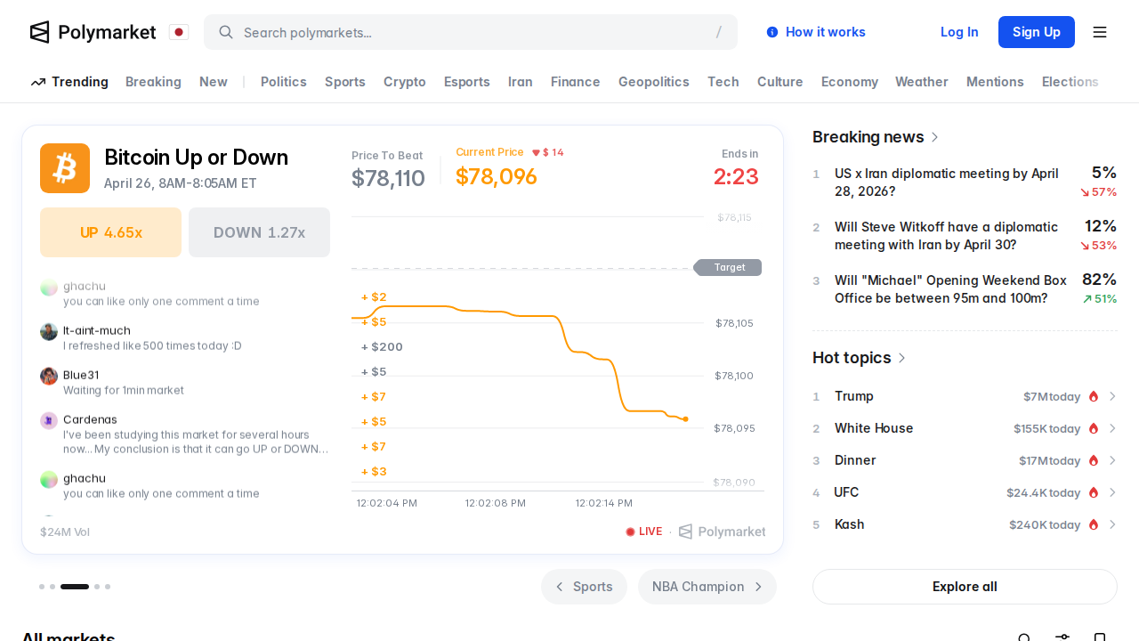The width and height of the screenshot is (1139, 641).
Task: Select the DOWN 1.27x option
Action: click(x=259, y=232)
